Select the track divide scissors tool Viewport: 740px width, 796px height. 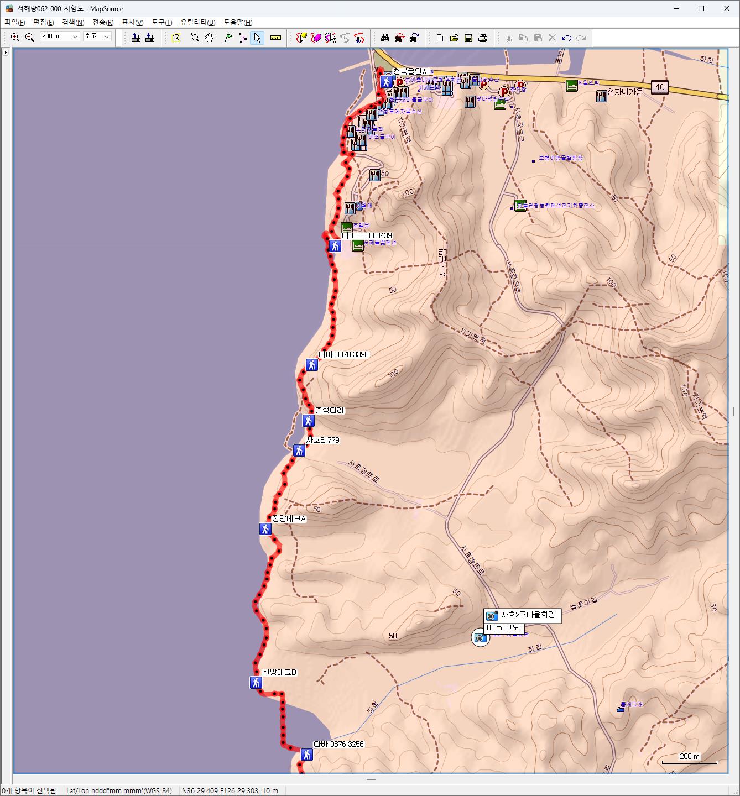pyautogui.click(x=359, y=38)
